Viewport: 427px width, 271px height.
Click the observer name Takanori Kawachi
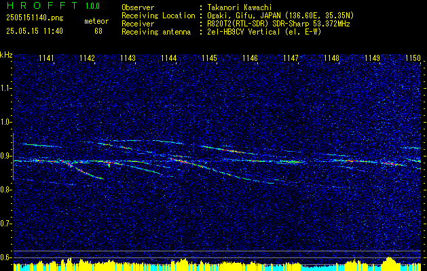tap(240, 7)
